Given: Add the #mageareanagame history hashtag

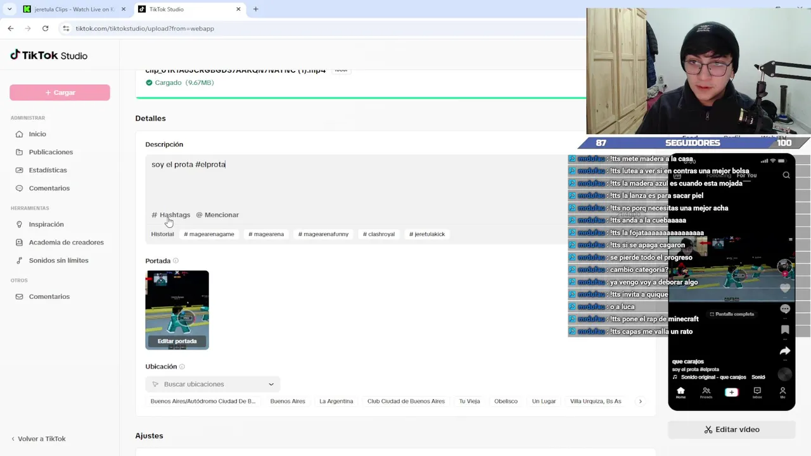Looking at the screenshot, I should coord(209,234).
